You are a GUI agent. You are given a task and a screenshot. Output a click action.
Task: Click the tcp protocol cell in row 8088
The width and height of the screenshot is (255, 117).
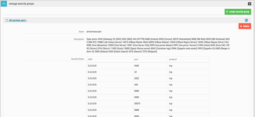[x=189, y=110]
